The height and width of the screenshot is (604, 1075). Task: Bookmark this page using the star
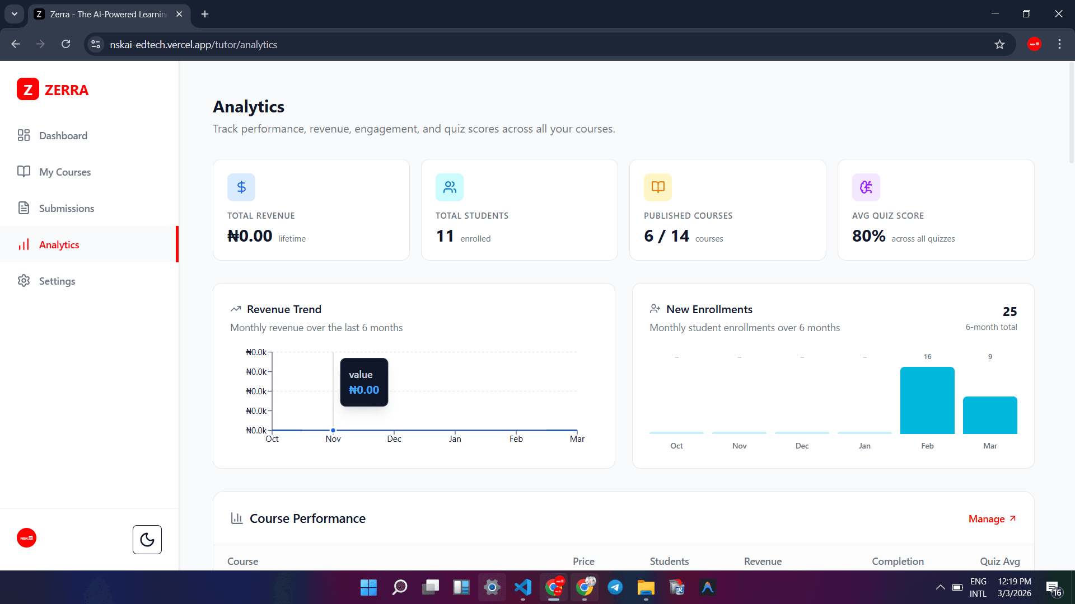coord(1000,44)
